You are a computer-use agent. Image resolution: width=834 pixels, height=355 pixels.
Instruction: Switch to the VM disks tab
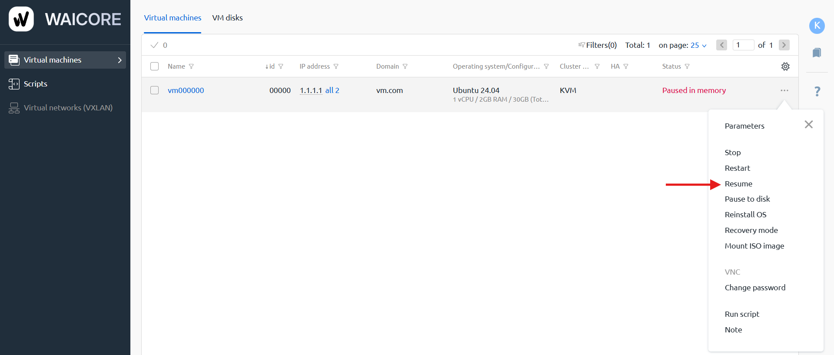227,18
